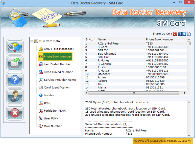The width and height of the screenshot is (195, 144).
Task: Click the horizontal scrollbar thumb of contact list
Action: (x=134, y=93)
